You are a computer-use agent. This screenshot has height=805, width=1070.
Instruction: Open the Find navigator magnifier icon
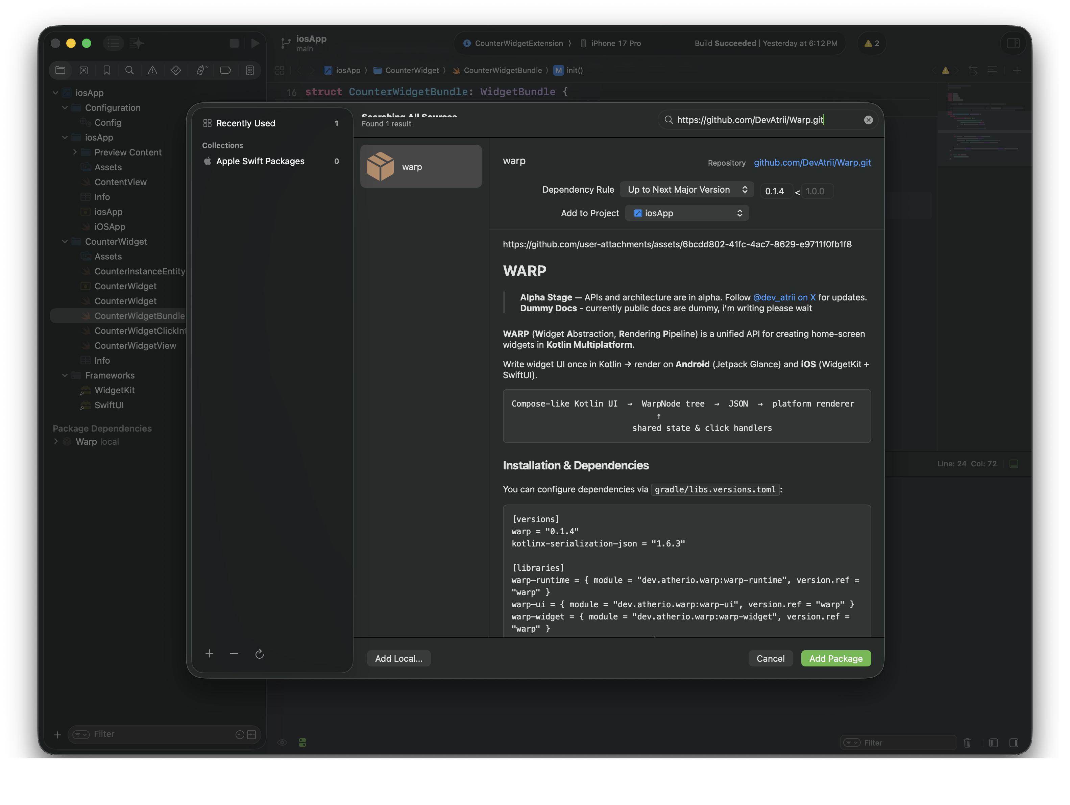pyautogui.click(x=129, y=70)
